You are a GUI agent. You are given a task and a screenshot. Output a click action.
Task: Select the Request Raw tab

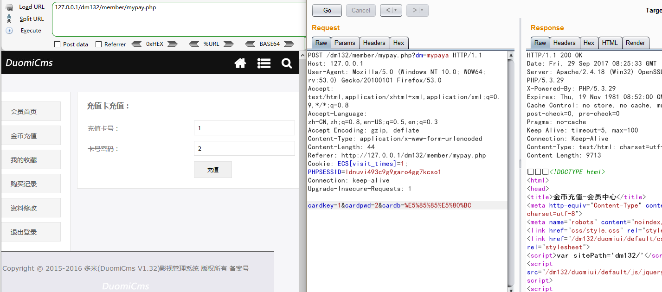point(321,43)
